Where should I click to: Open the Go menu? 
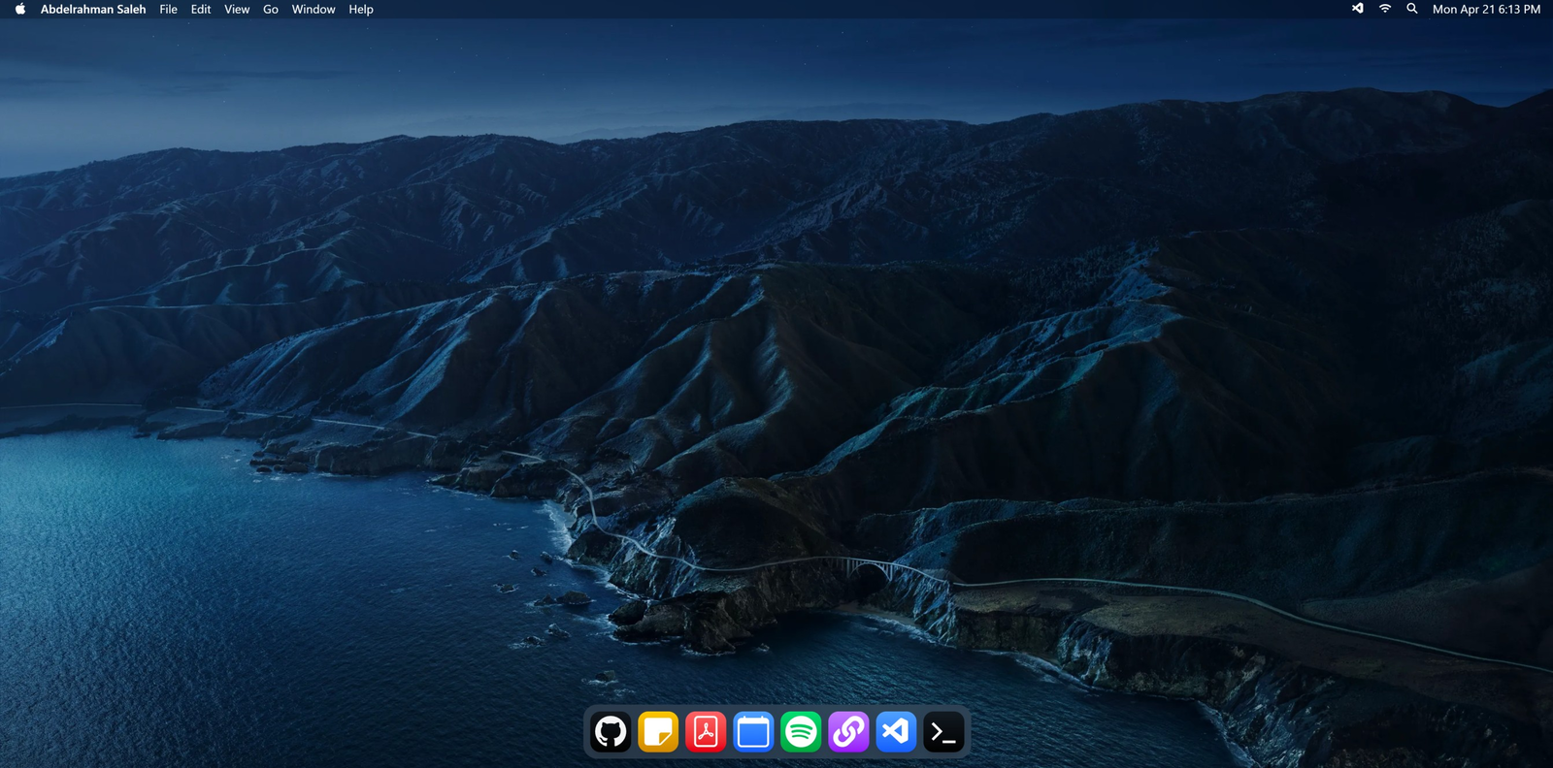(271, 9)
